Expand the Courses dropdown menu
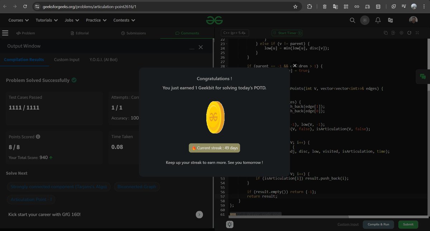The height and width of the screenshot is (231, 430). click(19, 20)
